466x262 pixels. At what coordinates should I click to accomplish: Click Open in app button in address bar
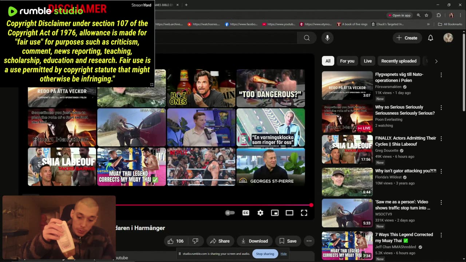399,15
